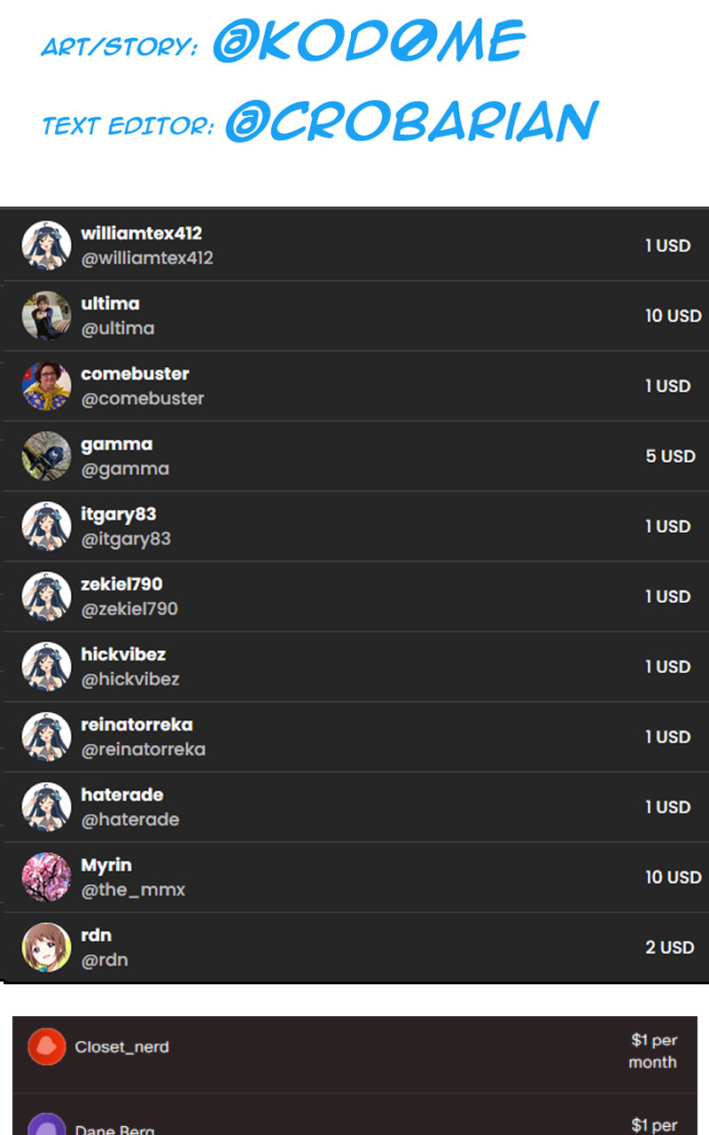
Task: Select gamma's profile avatar
Action: [46, 455]
